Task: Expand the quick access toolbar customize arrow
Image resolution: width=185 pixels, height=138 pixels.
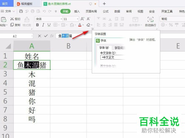Action: point(56,11)
